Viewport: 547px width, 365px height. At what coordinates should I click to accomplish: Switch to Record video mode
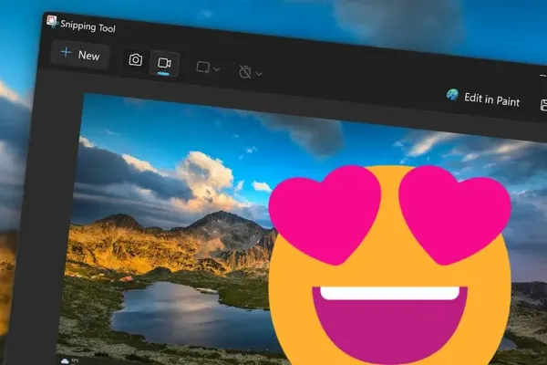click(x=164, y=64)
